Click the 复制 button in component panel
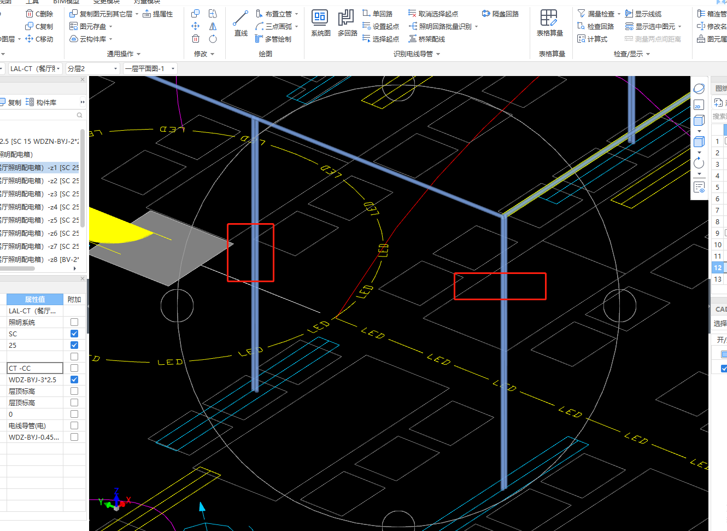Viewport: 727px width, 531px height. 10,102
